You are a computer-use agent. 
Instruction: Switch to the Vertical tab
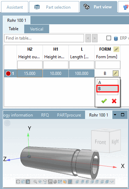click(x=37, y=29)
